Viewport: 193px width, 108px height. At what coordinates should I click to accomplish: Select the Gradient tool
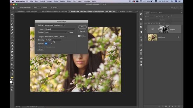coord(12,49)
